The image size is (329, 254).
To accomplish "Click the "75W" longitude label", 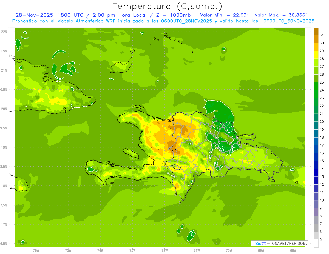I will [x=68, y=250].
